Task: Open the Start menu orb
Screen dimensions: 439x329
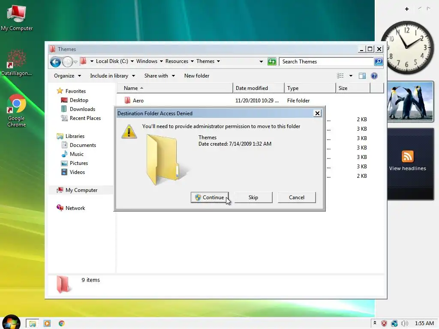Action: coord(11,322)
